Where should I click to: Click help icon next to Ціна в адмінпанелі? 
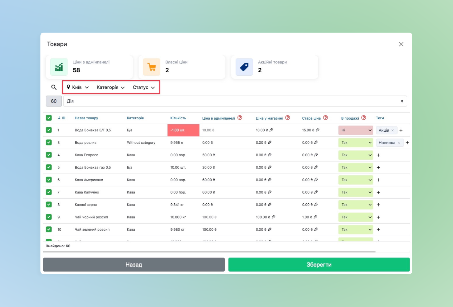coord(240,118)
